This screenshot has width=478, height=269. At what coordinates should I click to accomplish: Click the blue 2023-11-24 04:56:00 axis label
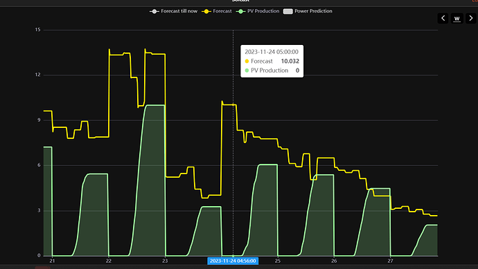233,261
